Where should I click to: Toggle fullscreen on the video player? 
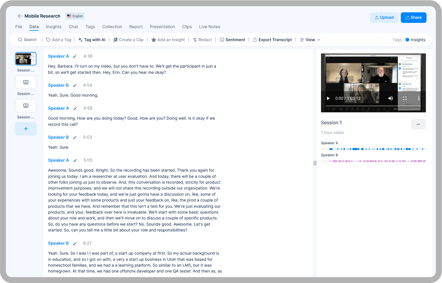[405, 98]
